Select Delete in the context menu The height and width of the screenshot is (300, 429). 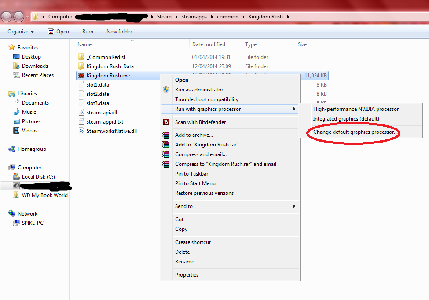click(x=230, y=252)
